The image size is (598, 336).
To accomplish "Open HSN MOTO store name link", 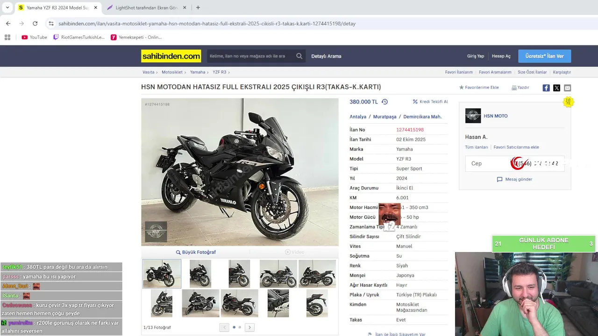I will tap(496, 116).
